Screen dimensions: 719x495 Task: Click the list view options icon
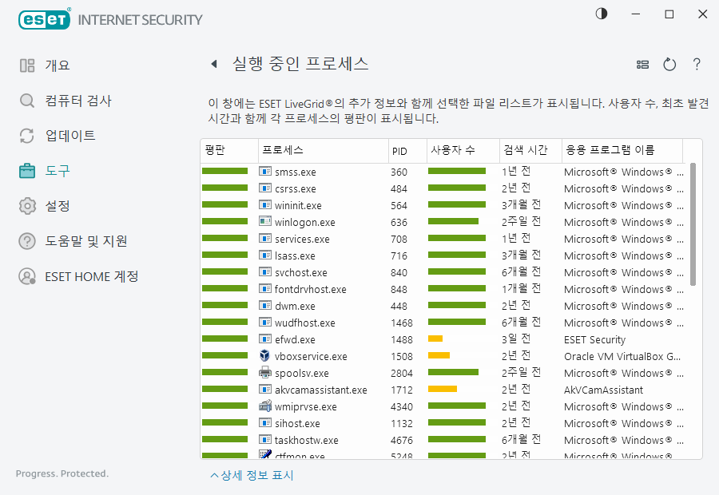(x=642, y=65)
